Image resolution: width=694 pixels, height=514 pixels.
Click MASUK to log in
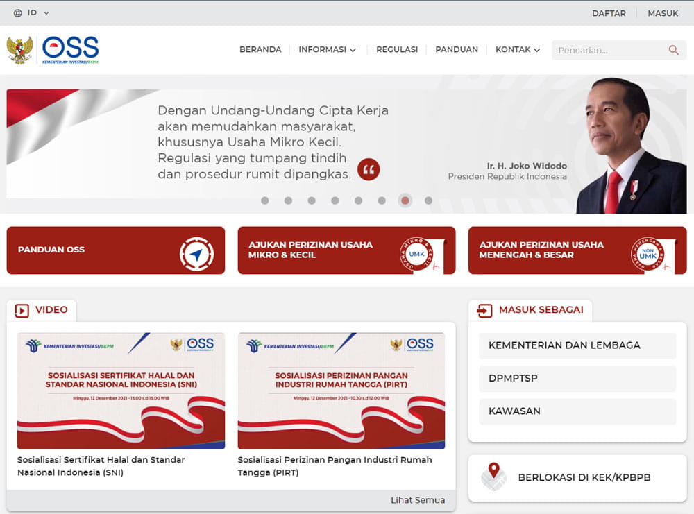click(x=663, y=13)
